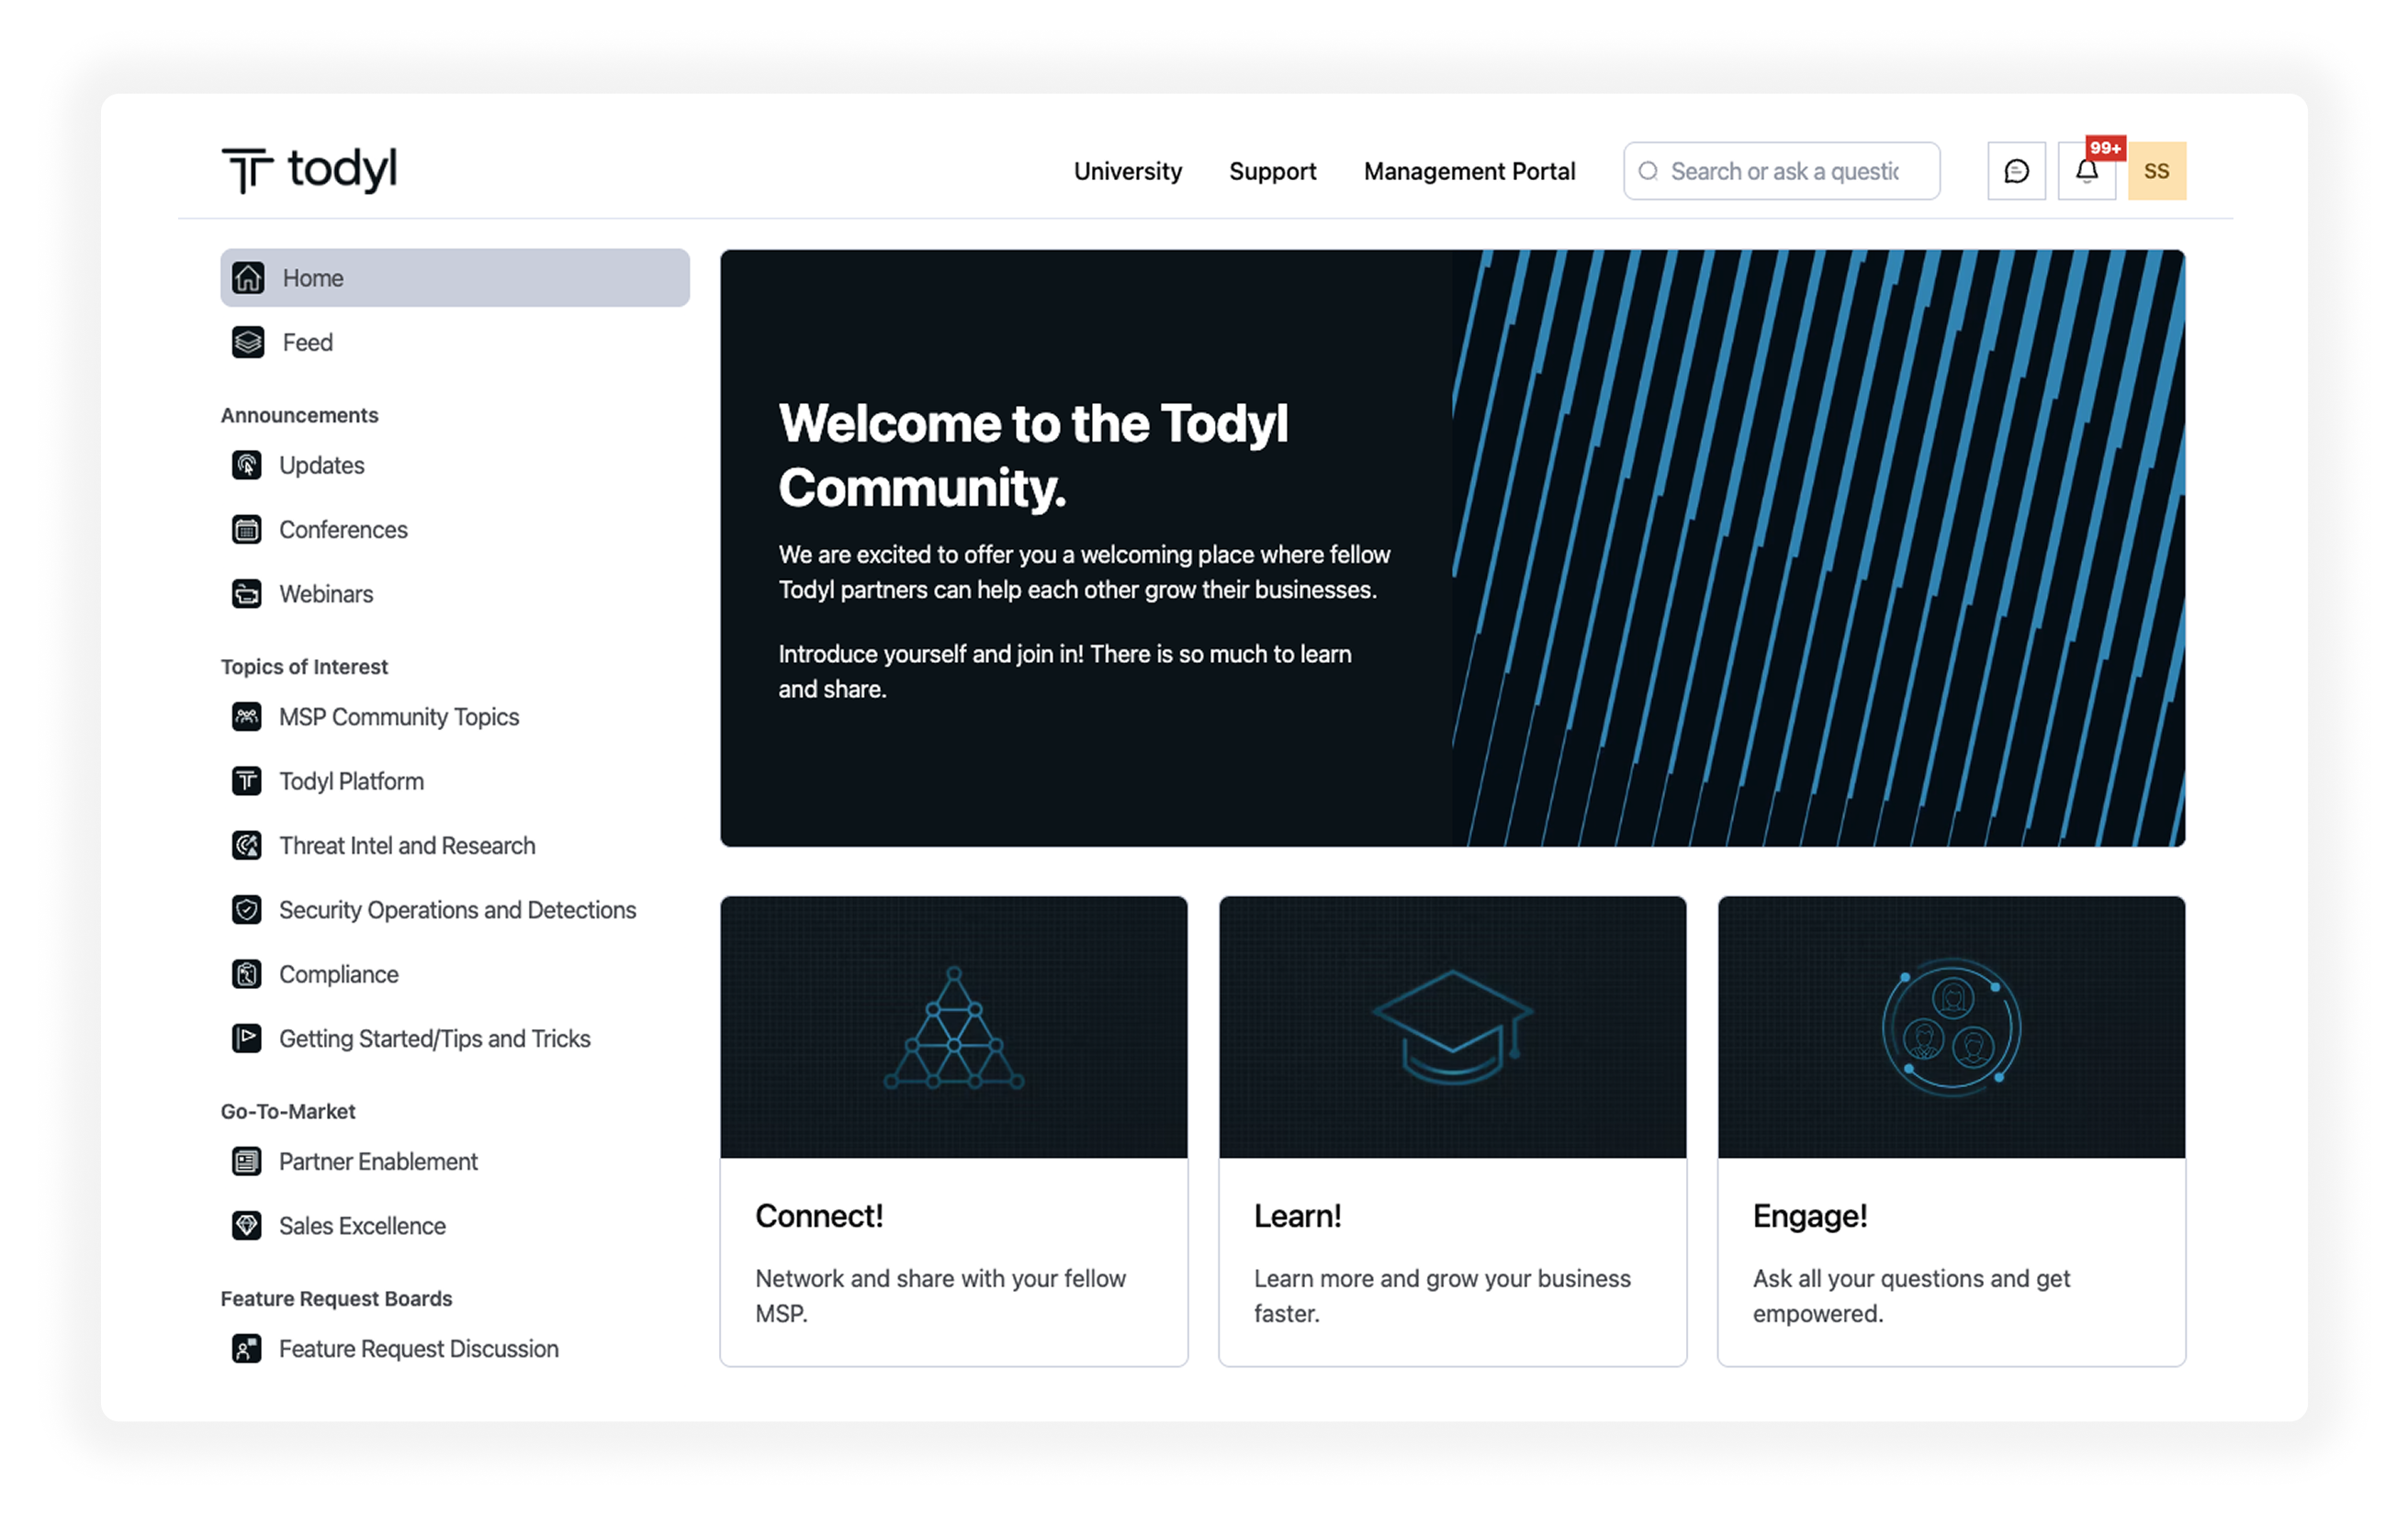Click the Welcome to the Todyl Community banner
This screenshot has width=2408, height=1515.
[1453, 548]
